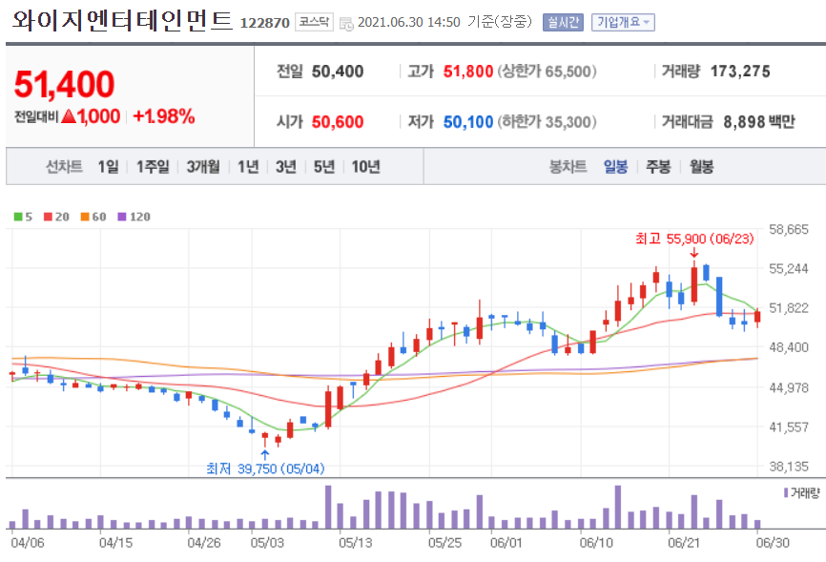Click the 전일 value 50,400

(338, 72)
